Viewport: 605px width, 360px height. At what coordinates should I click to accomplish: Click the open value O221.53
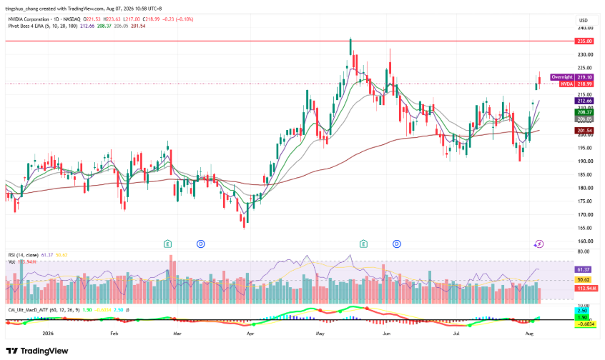coord(92,19)
